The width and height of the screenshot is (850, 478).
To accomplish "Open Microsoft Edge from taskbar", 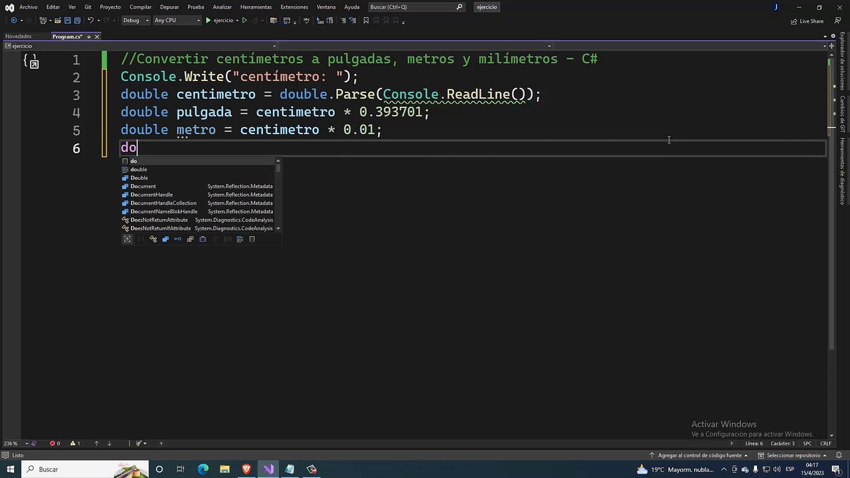I will click(x=203, y=469).
